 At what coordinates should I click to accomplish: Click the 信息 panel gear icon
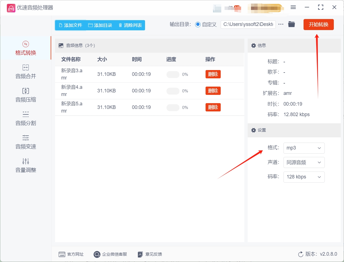[x=254, y=46]
